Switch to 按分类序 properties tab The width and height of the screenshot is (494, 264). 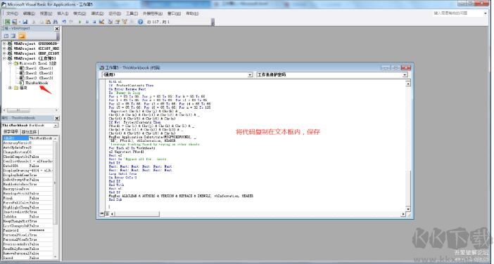pyautogui.click(x=30, y=132)
